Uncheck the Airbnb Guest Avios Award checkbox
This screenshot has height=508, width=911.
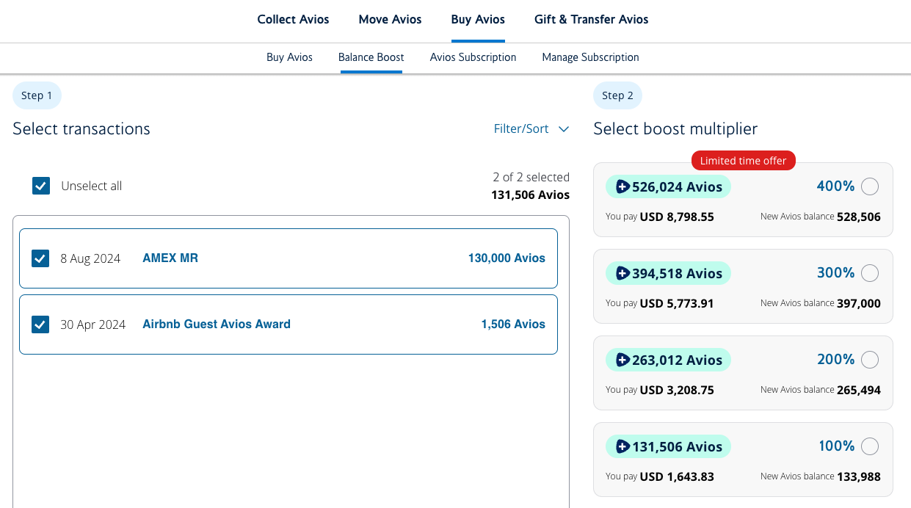point(41,324)
